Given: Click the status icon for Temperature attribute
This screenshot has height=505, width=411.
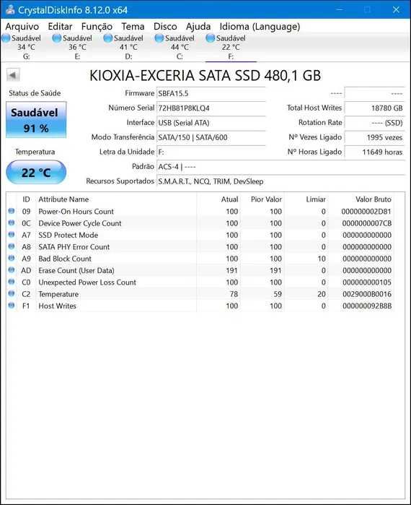Looking at the screenshot, I should tap(12, 294).
